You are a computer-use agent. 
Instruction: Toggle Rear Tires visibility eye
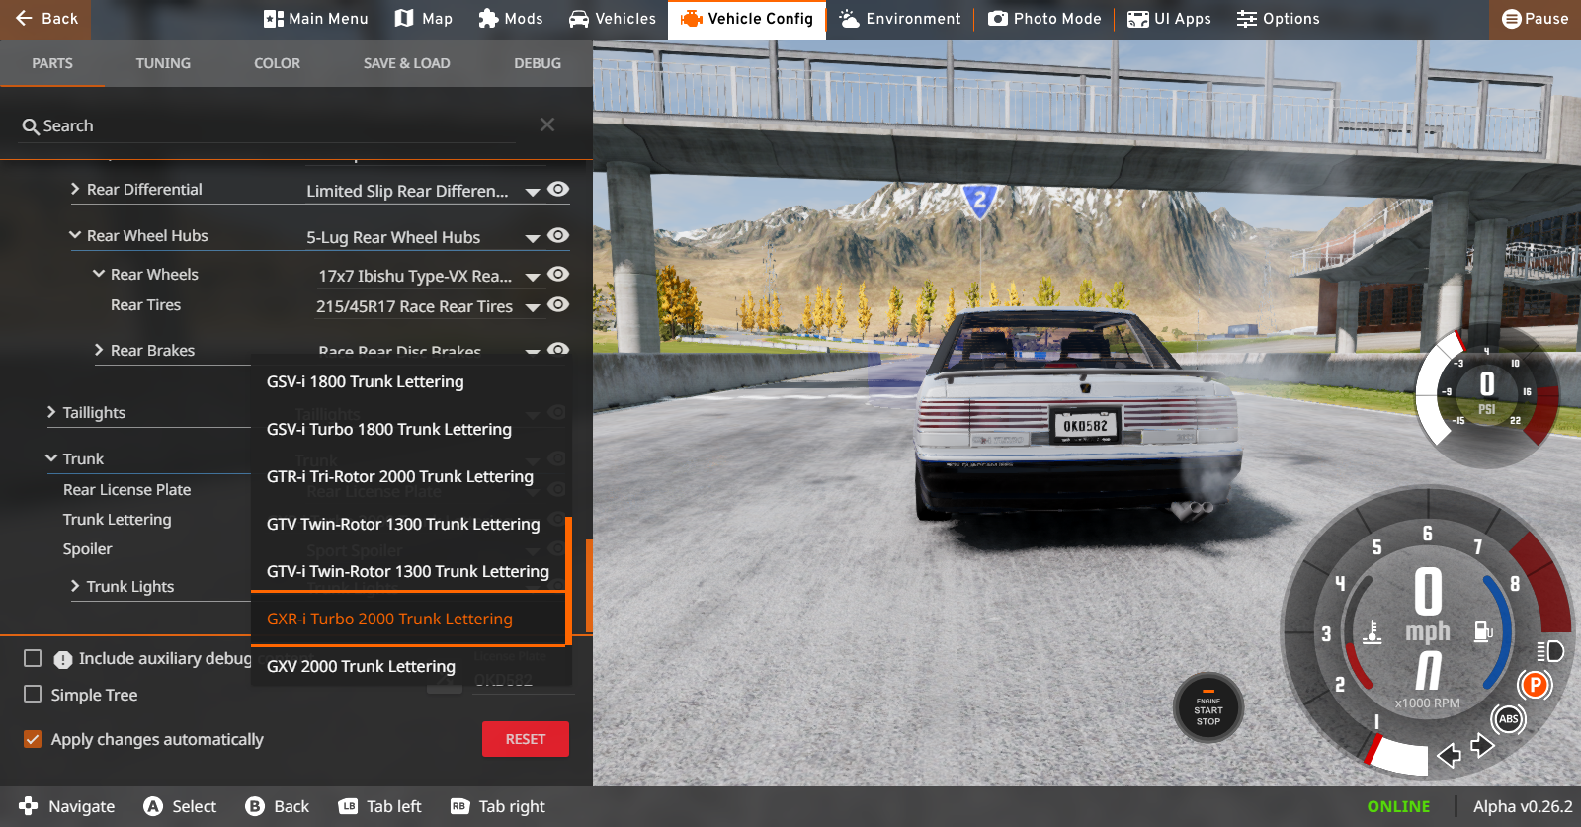click(558, 304)
